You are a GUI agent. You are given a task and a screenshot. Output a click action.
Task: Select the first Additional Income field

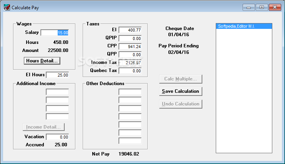tap(57, 92)
